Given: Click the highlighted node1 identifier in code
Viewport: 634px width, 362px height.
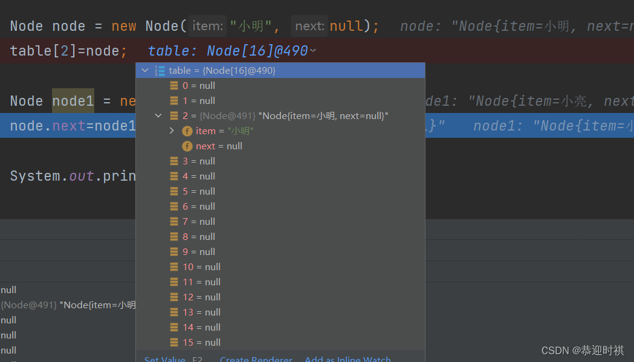Looking at the screenshot, I should point(73,100).
